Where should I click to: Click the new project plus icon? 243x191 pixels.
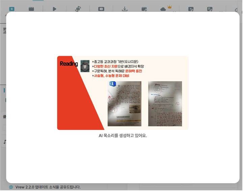(x=12, y=9)
